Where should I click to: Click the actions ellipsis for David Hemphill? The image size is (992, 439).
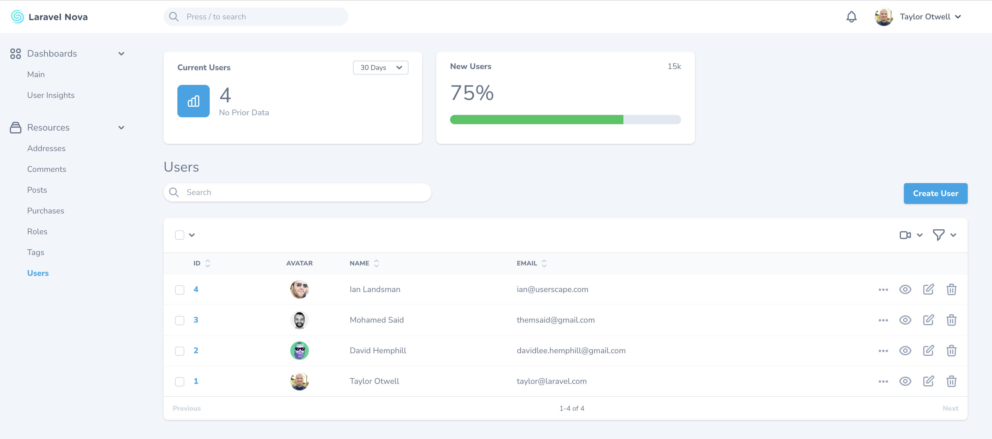(x=883, y=350)
